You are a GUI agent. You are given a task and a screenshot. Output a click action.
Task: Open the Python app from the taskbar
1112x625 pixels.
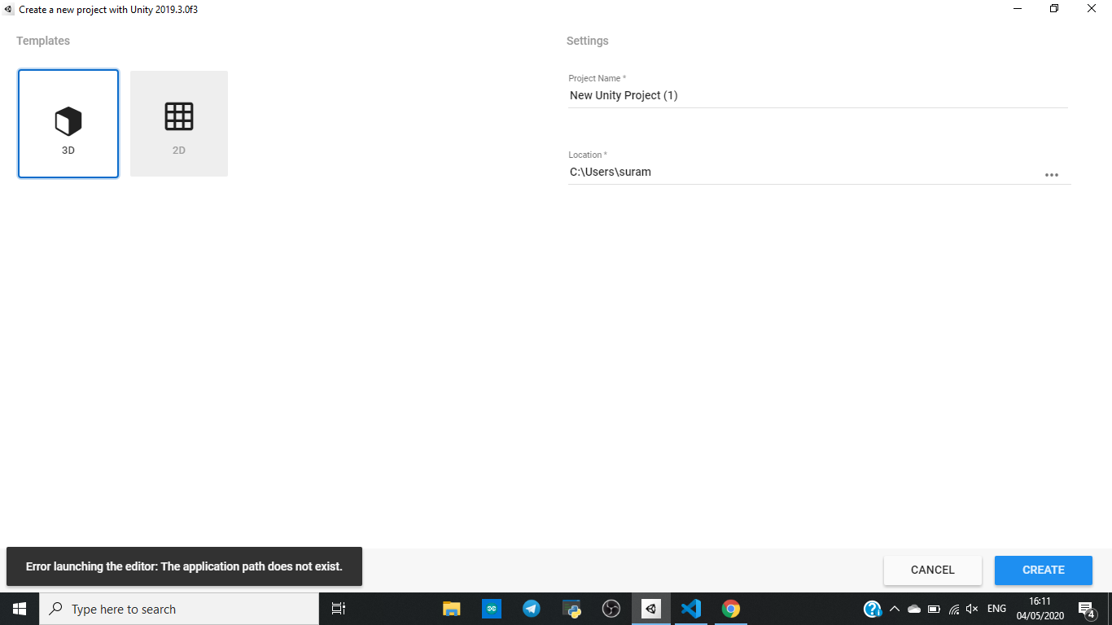point(571,609)
